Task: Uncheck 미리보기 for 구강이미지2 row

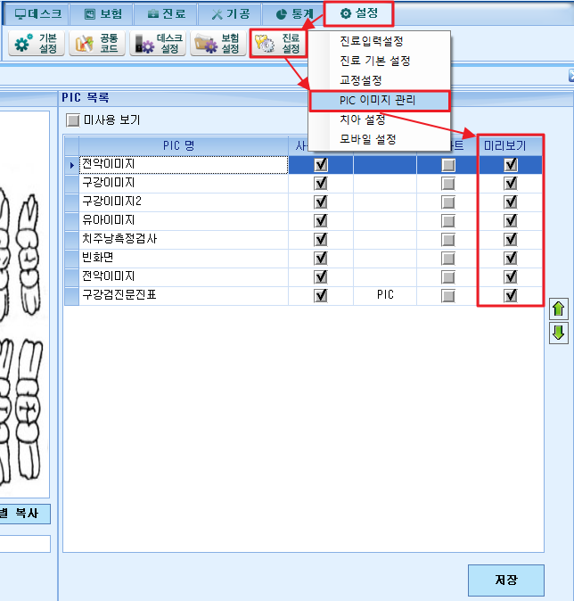Action: pos(511,202)
